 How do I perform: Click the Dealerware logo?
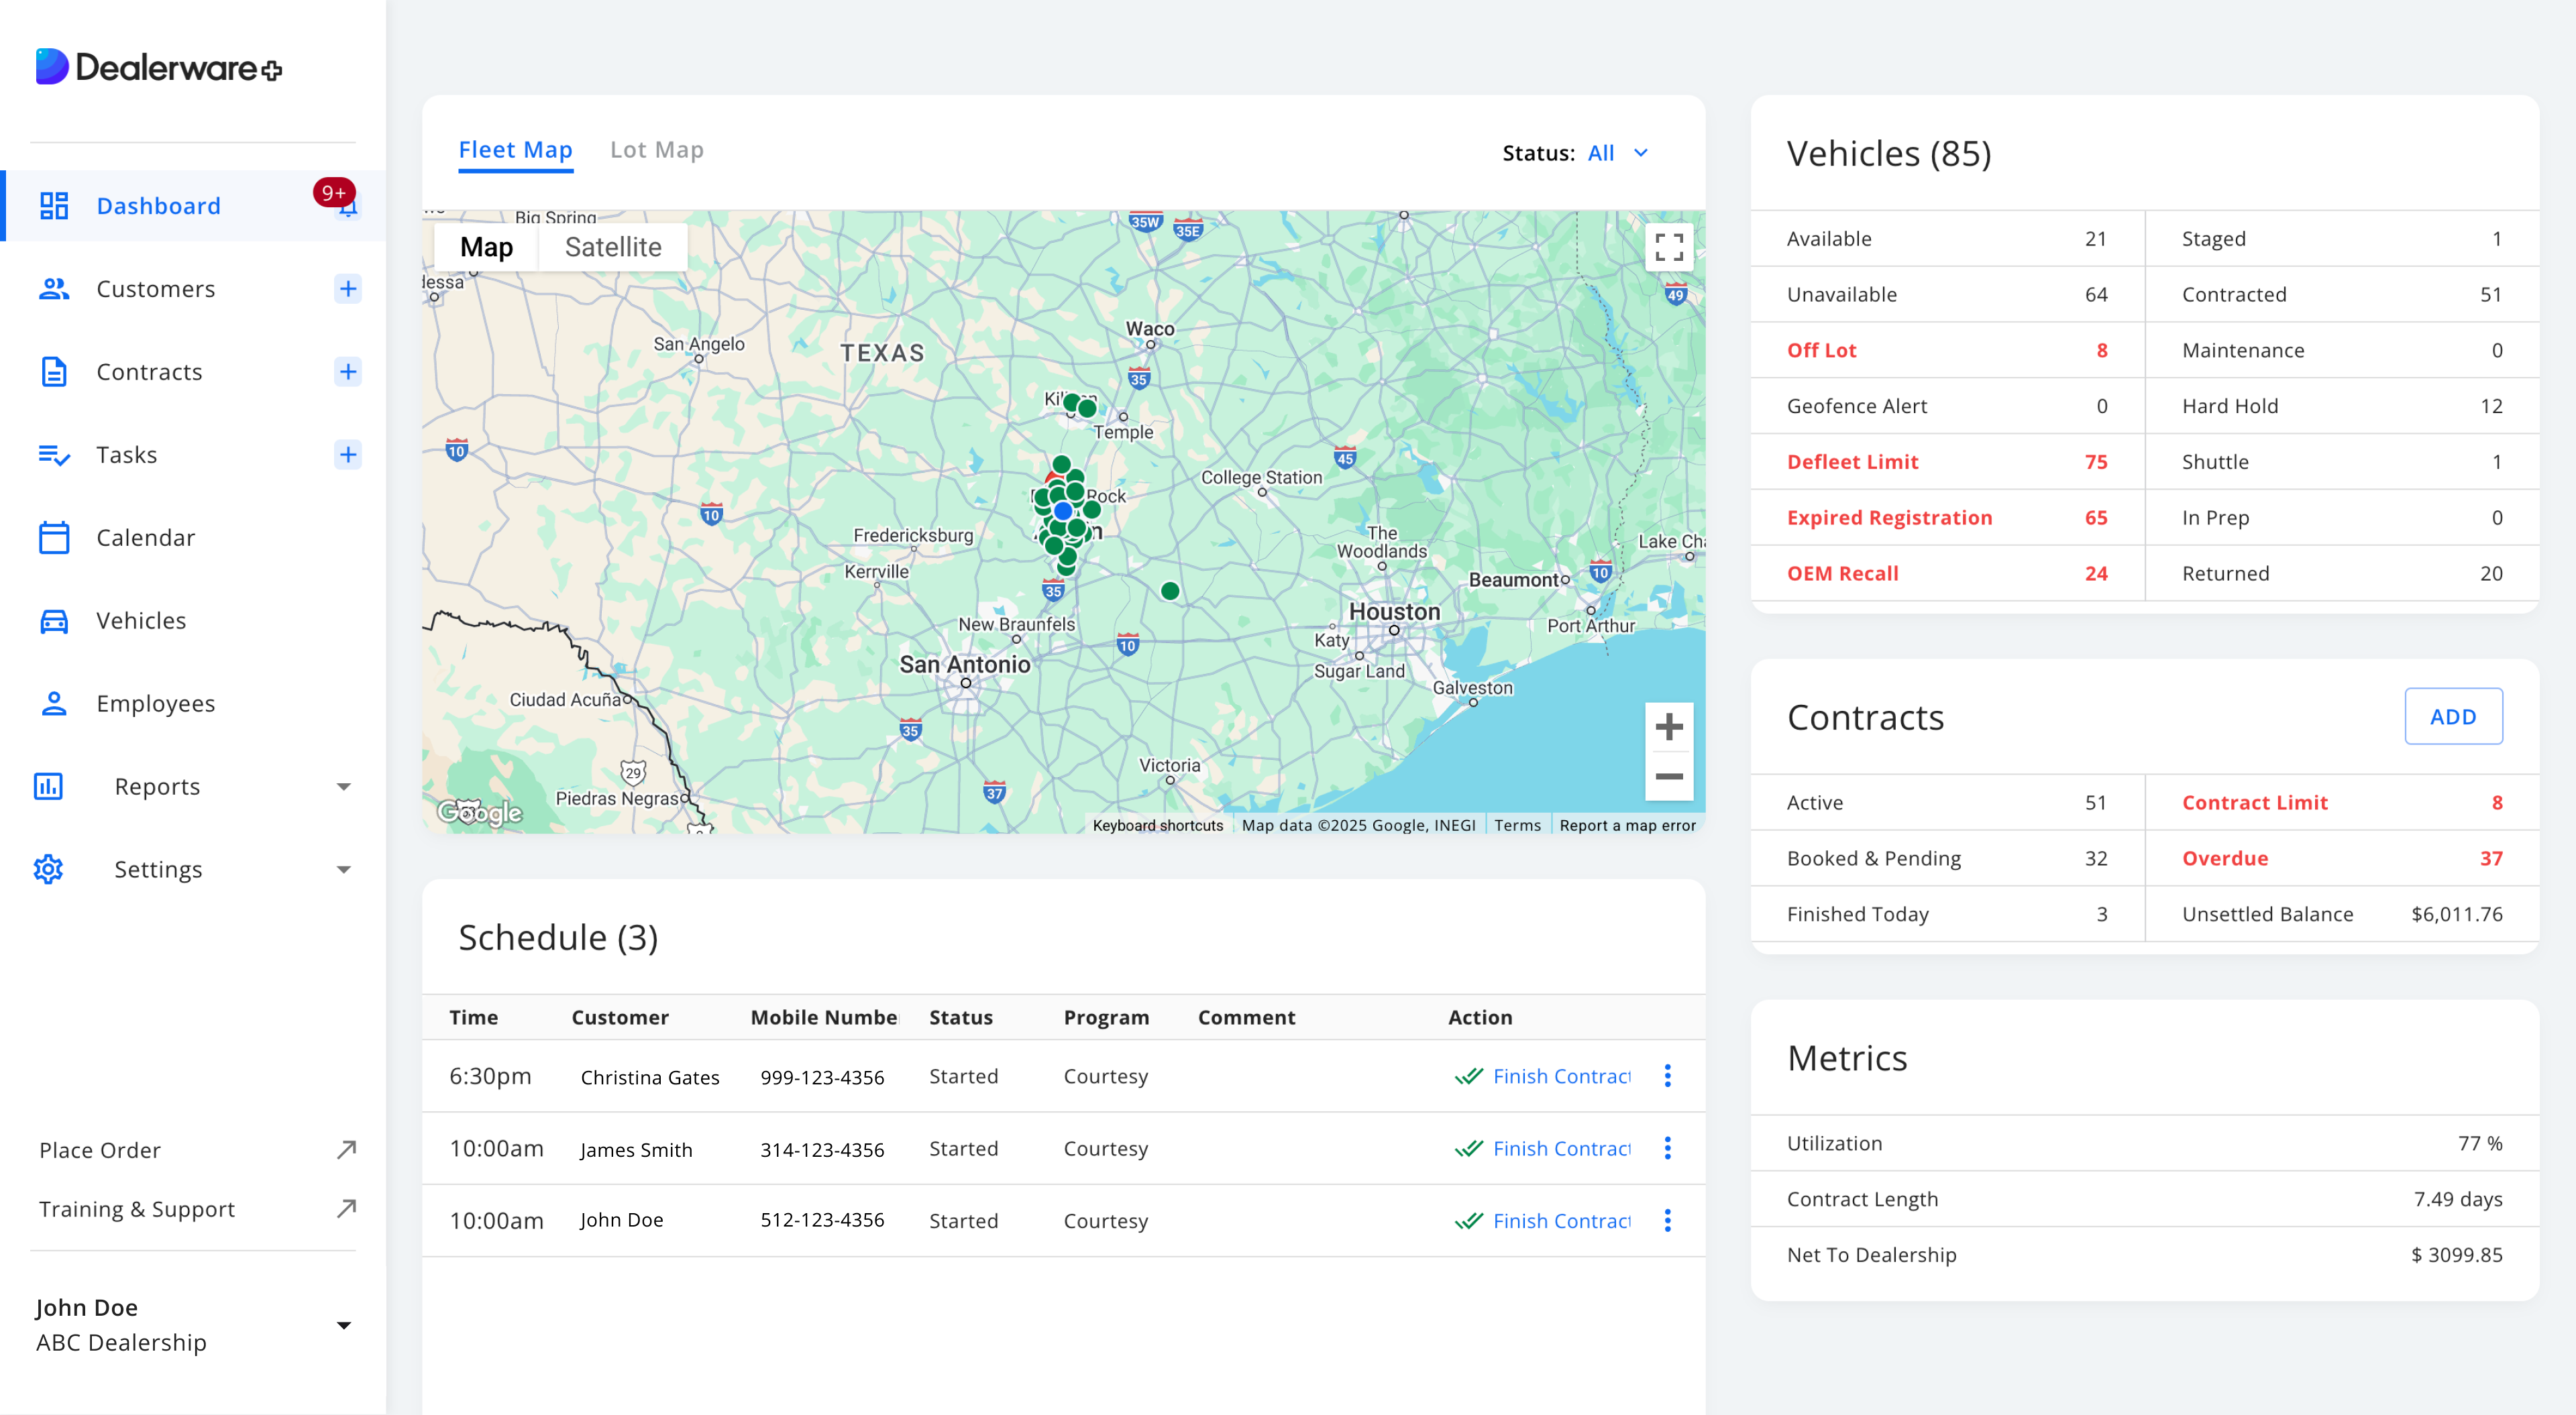[x=159, y=67]
